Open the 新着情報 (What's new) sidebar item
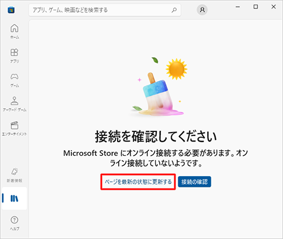This screenshot has height=239, width=283. [15, 175]
